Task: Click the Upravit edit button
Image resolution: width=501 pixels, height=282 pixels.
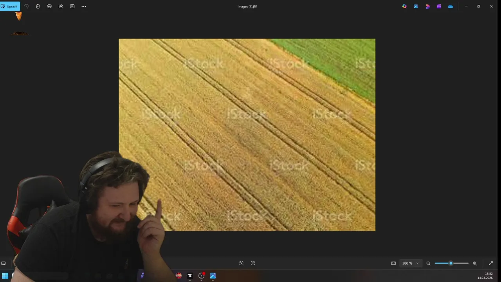Action: (x=10, y=6)
